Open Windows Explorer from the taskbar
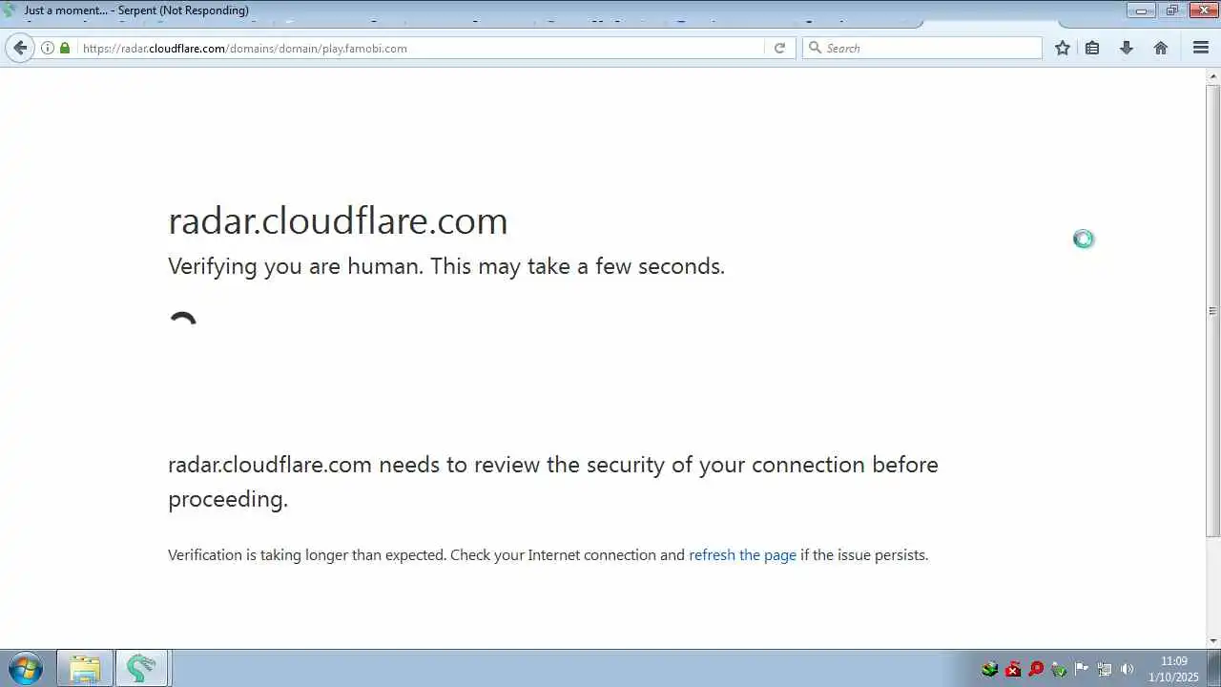Viewport: 1221px width, 687px height. pos(85,668)
